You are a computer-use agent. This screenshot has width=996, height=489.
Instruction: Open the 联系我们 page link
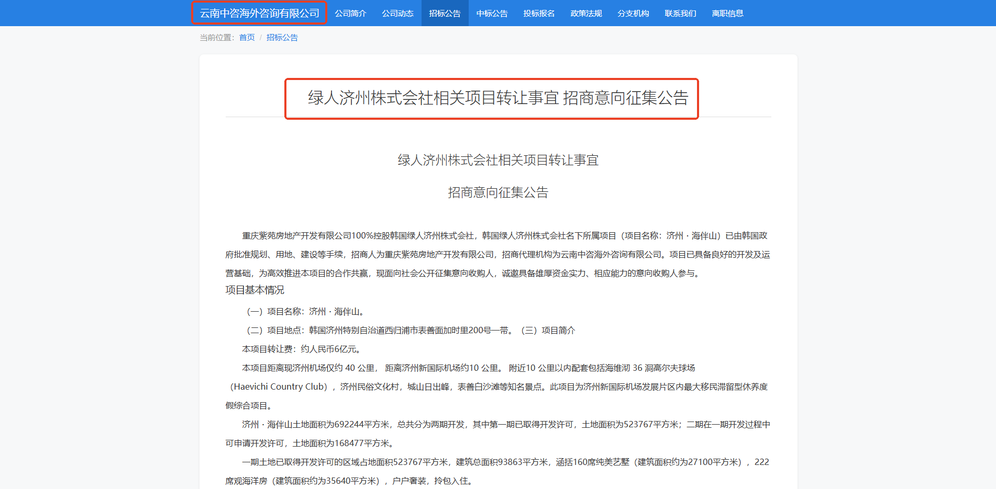click(680, 13)
